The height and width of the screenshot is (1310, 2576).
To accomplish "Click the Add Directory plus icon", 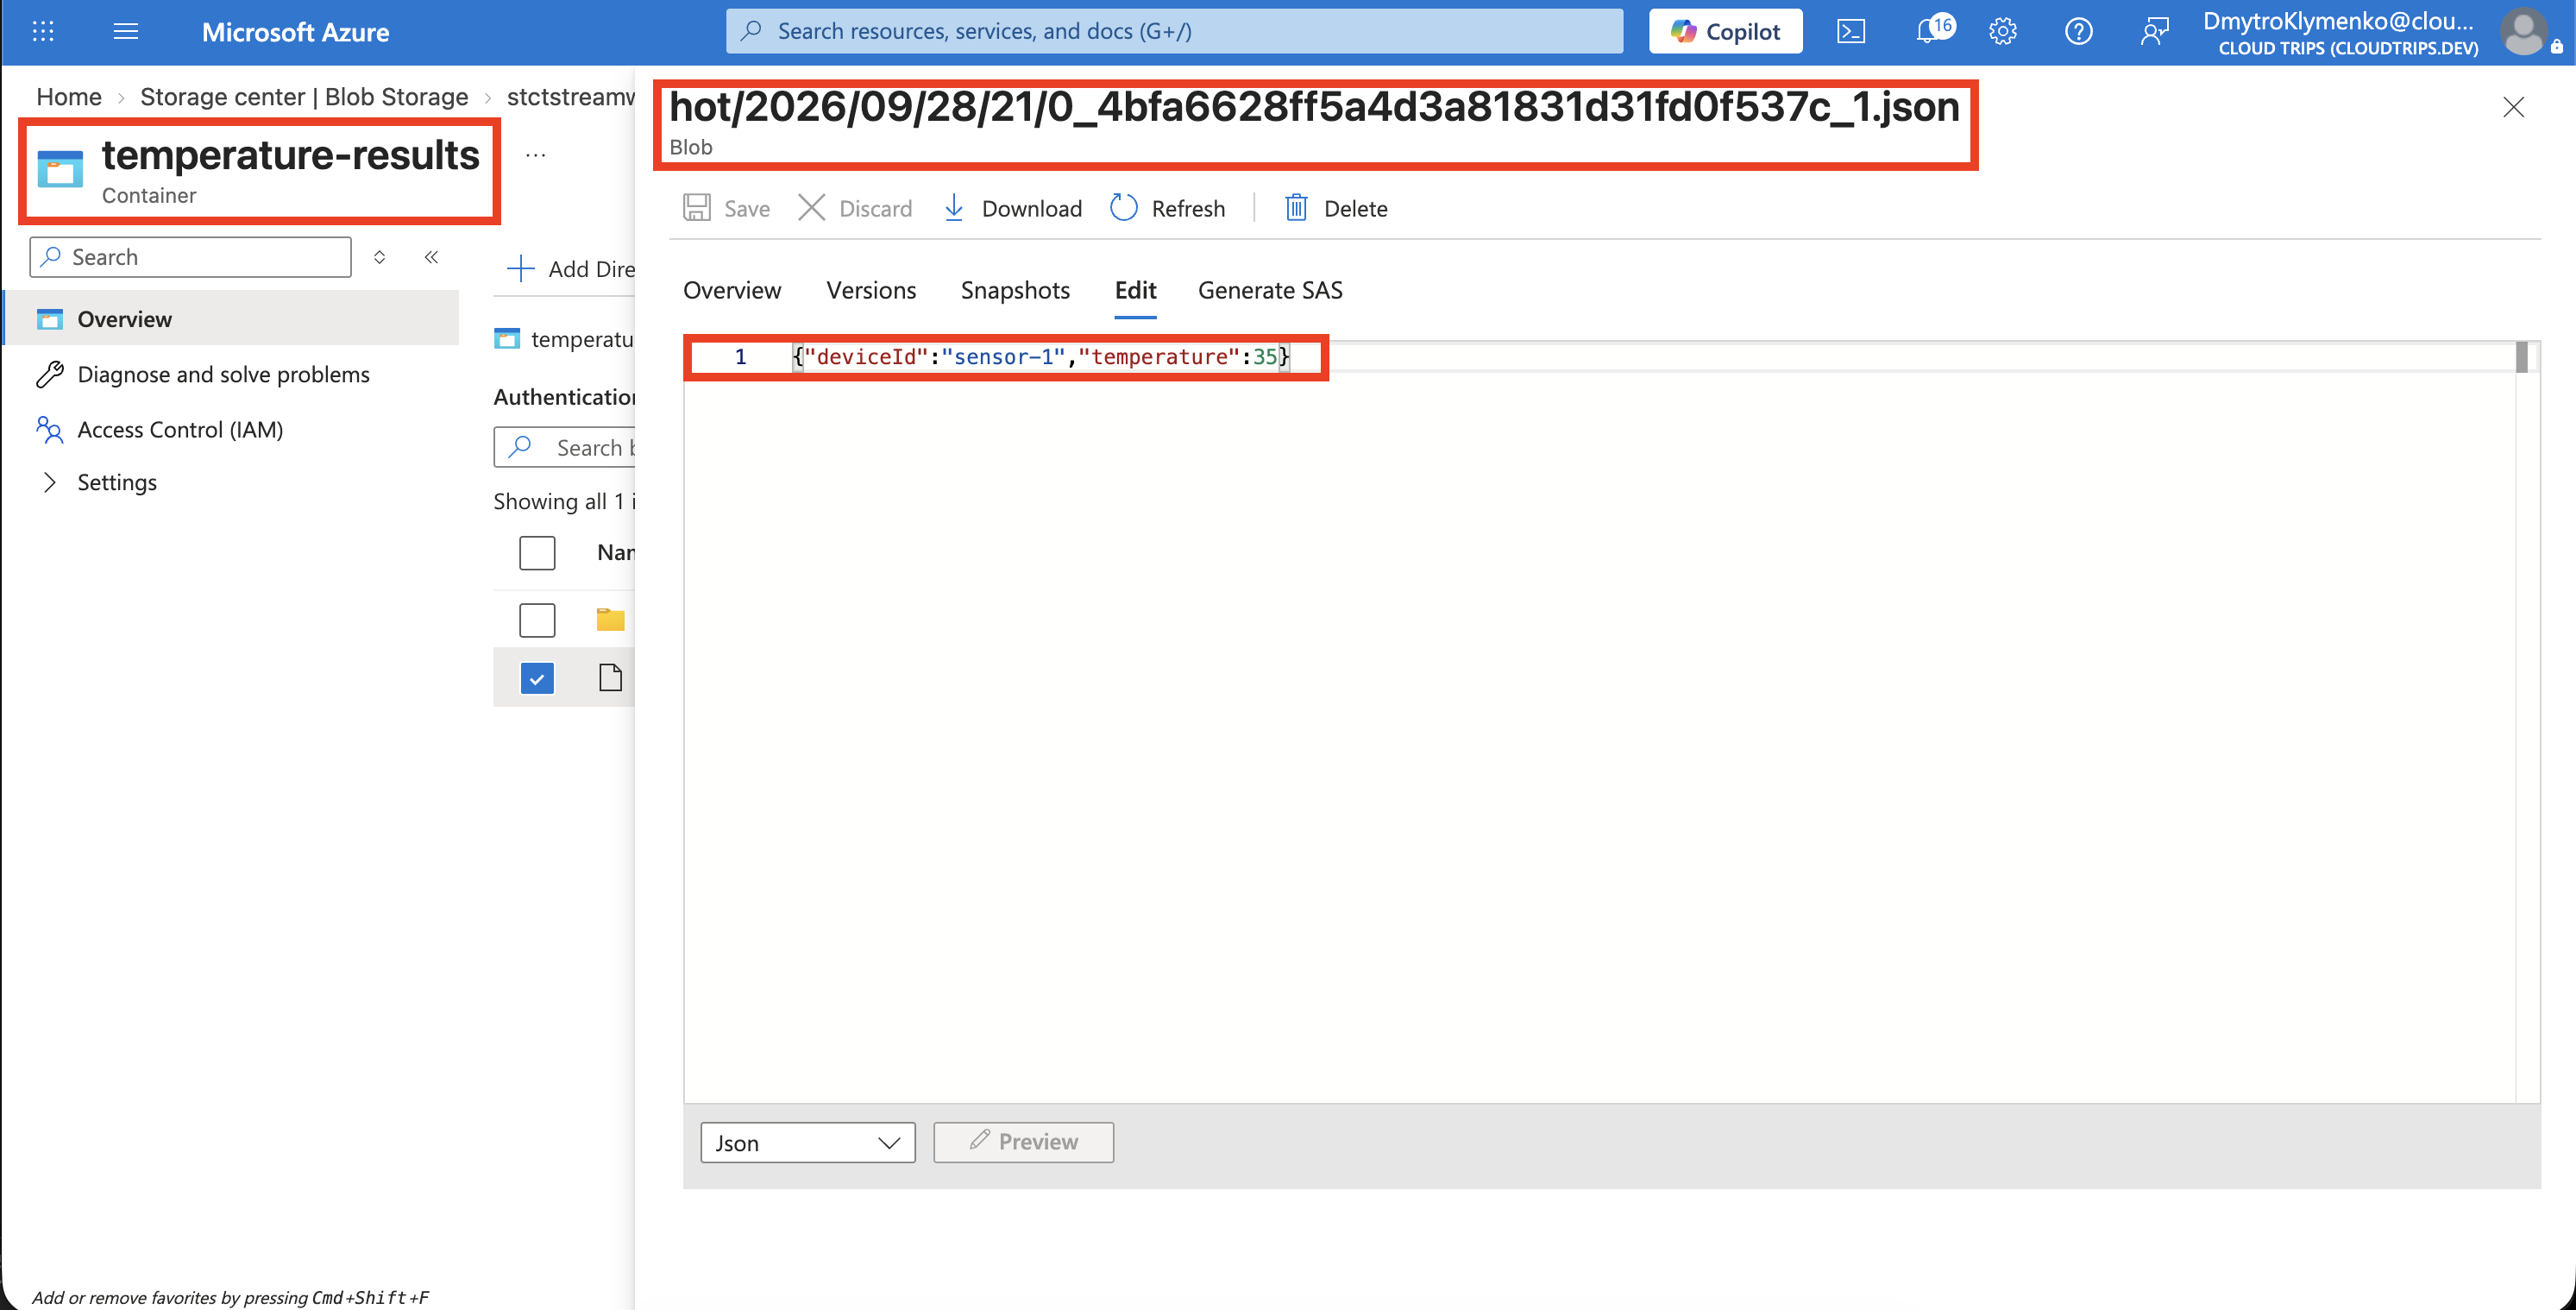I will (521, 269).
